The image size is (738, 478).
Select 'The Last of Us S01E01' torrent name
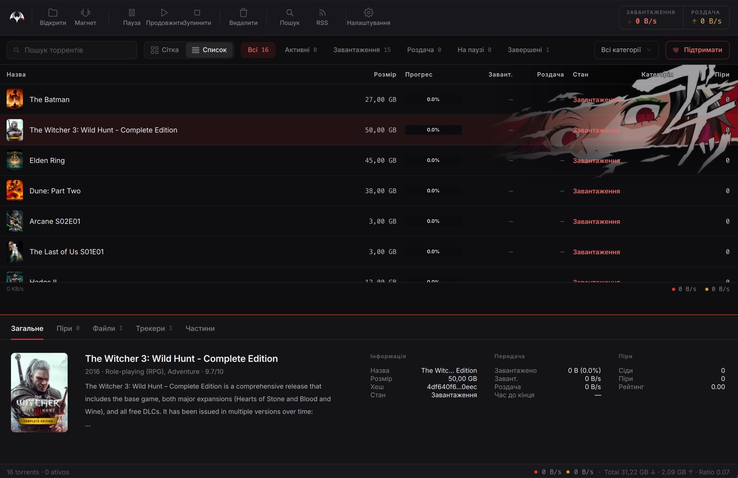[x=66, y=251]
